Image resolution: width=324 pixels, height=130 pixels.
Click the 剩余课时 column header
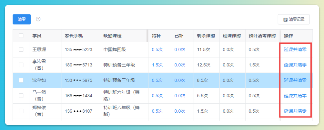tap(206, 36)
